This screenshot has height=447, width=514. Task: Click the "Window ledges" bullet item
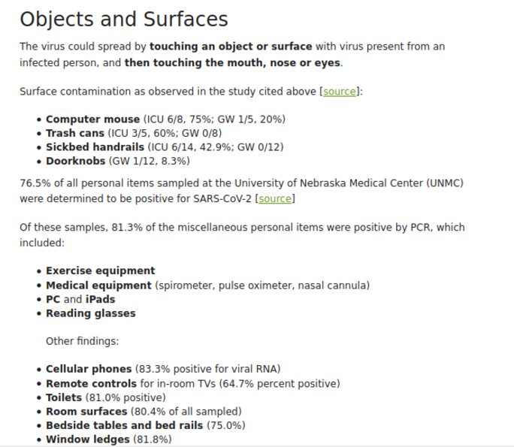point(87,439)
